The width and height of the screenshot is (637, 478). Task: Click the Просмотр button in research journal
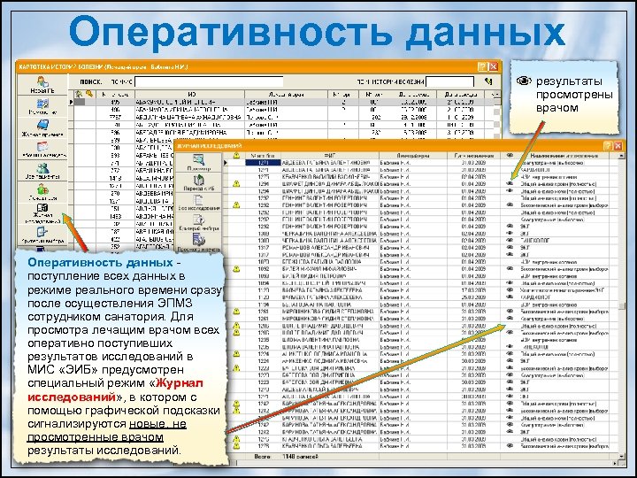199,162
